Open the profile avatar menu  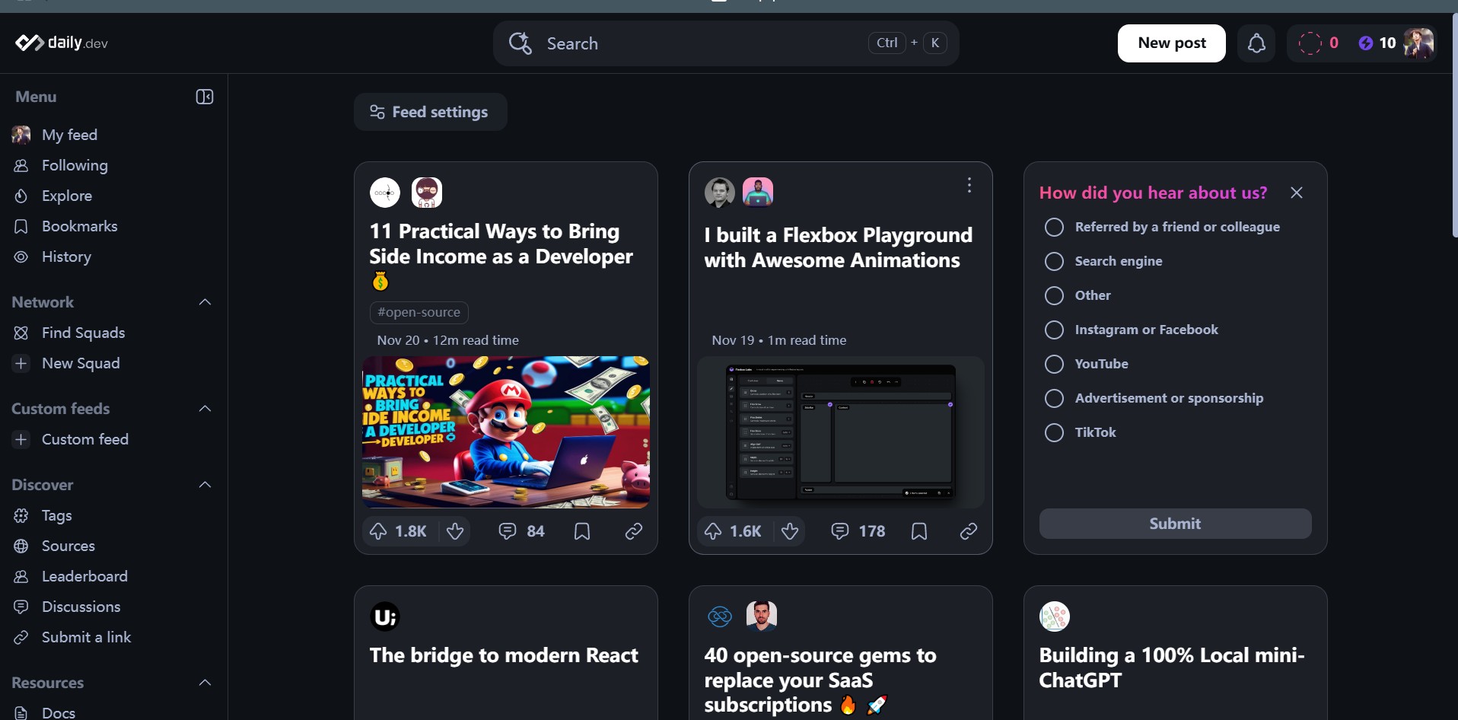click(1419, 43)
